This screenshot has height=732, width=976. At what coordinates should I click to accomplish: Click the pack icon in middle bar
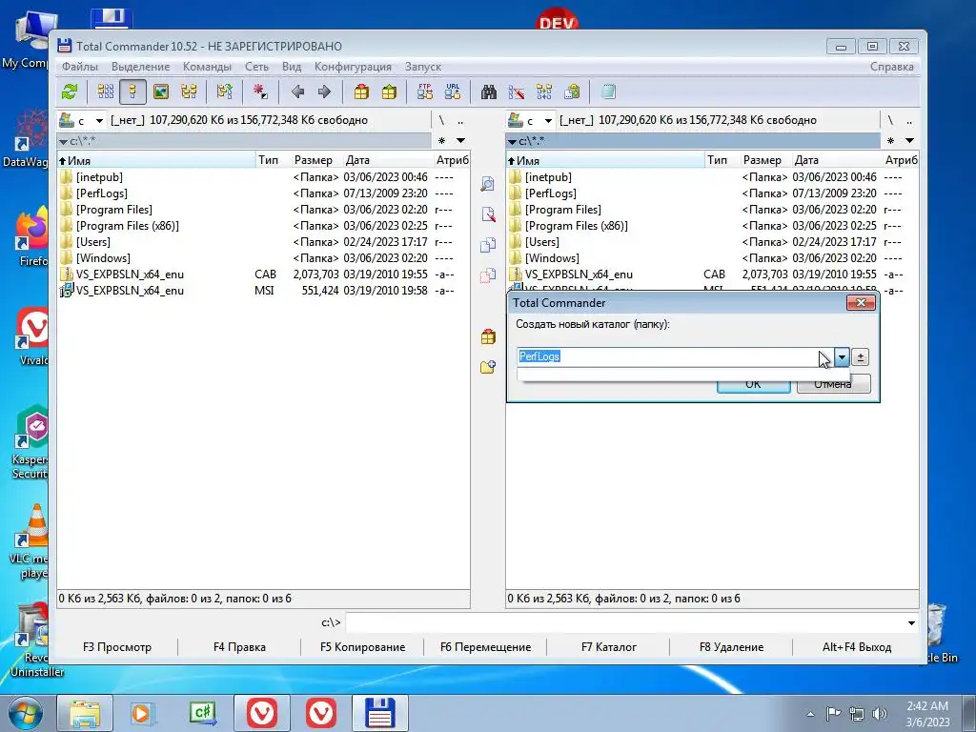click(488, 336)
